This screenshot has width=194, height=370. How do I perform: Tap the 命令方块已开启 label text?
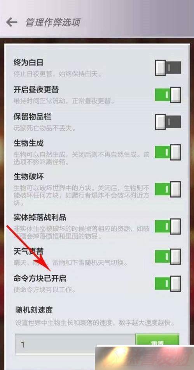[40, 278]
